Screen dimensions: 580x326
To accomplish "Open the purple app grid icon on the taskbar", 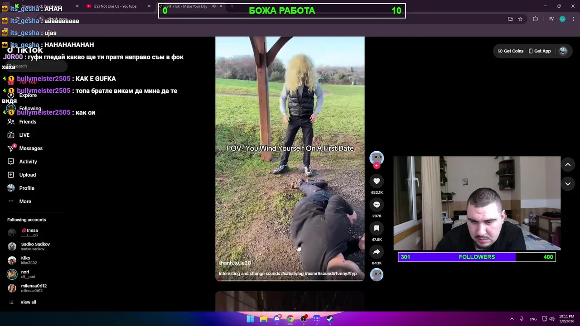I will click(x=317, y=319).
